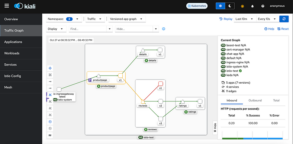Switch to dark theme moon toggle
Viewport: 293px width, 144px height.
coord(230,6)
